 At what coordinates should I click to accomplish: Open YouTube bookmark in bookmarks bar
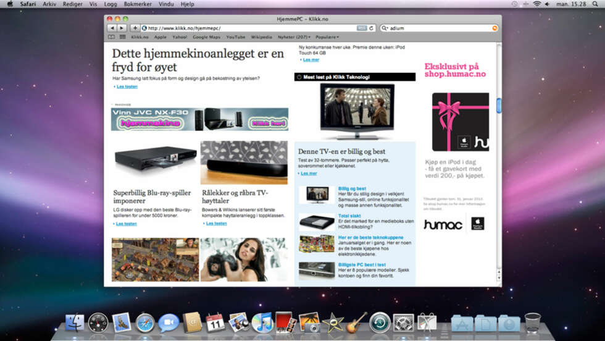pos(236,37)
